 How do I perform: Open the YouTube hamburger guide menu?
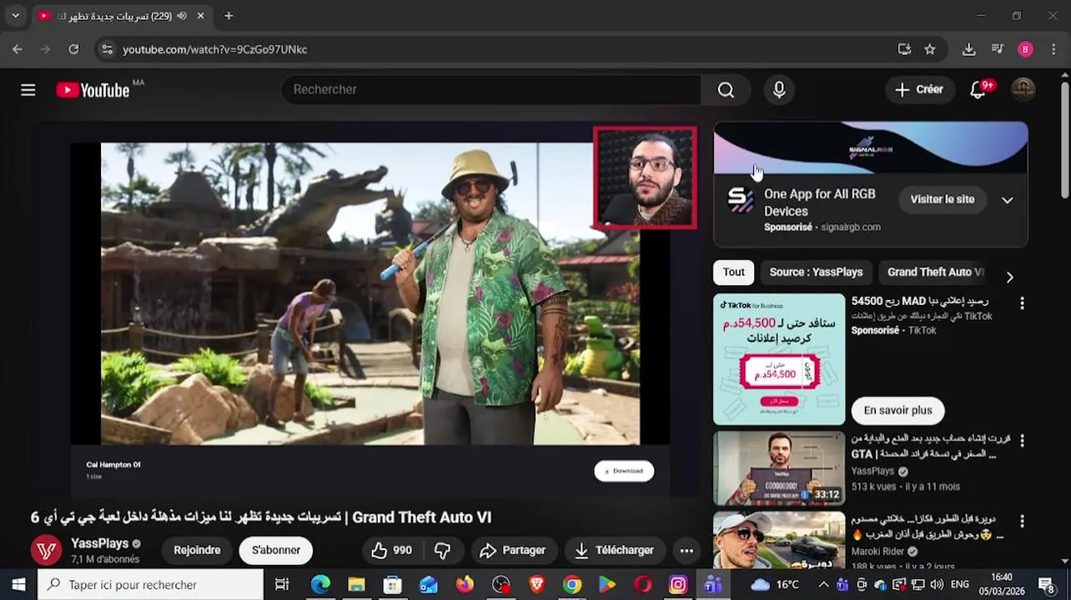coord(28,90)
